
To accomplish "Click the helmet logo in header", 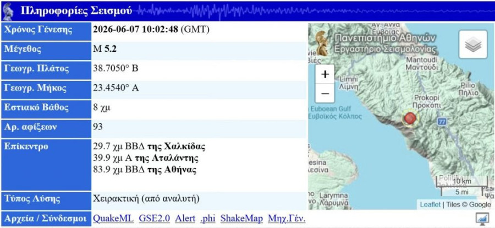I will 8,12.
